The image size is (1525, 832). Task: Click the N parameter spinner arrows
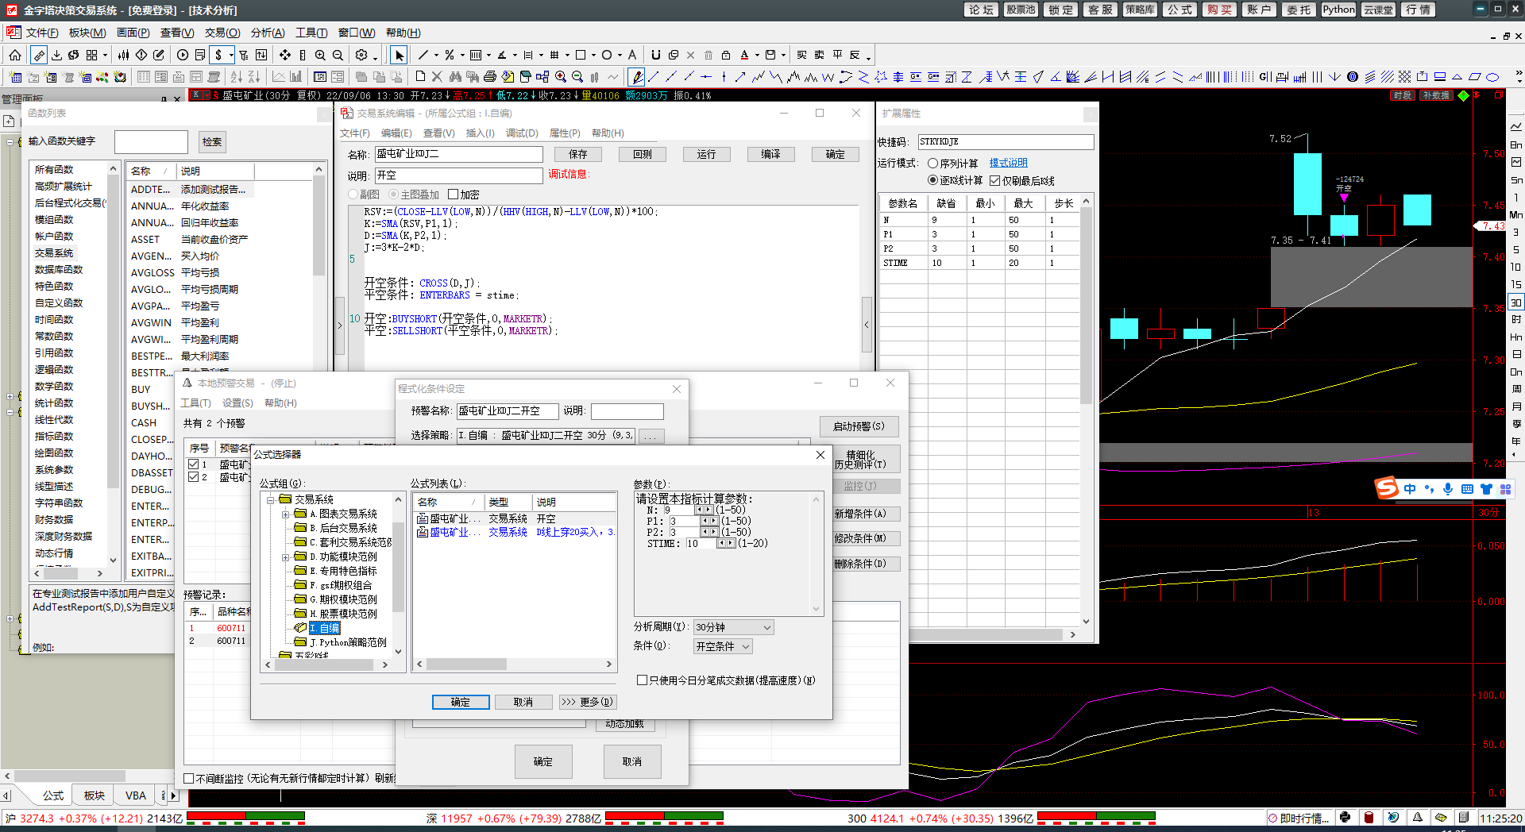pos(705,510)
